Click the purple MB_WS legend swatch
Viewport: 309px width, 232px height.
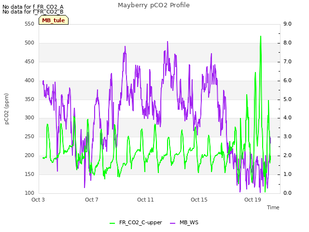[172, 223]
